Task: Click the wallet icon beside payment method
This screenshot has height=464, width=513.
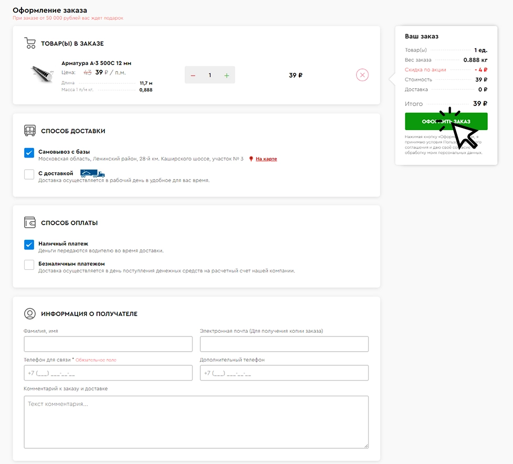Action: click(x=30, y=223)
